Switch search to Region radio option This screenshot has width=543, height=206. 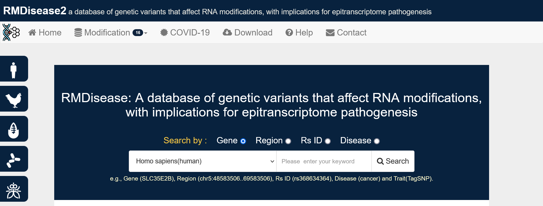288,141
